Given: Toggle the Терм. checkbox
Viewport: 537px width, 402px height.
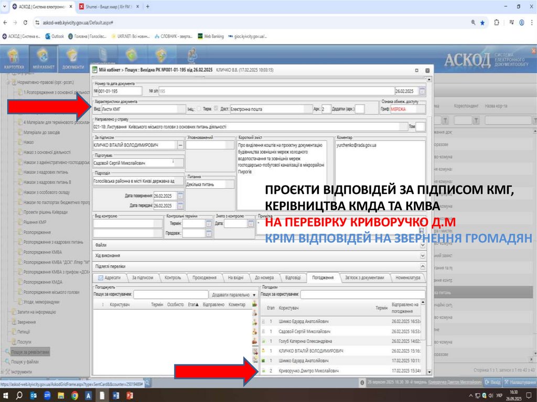Looking at the screenshot, I should pos(216,108).
